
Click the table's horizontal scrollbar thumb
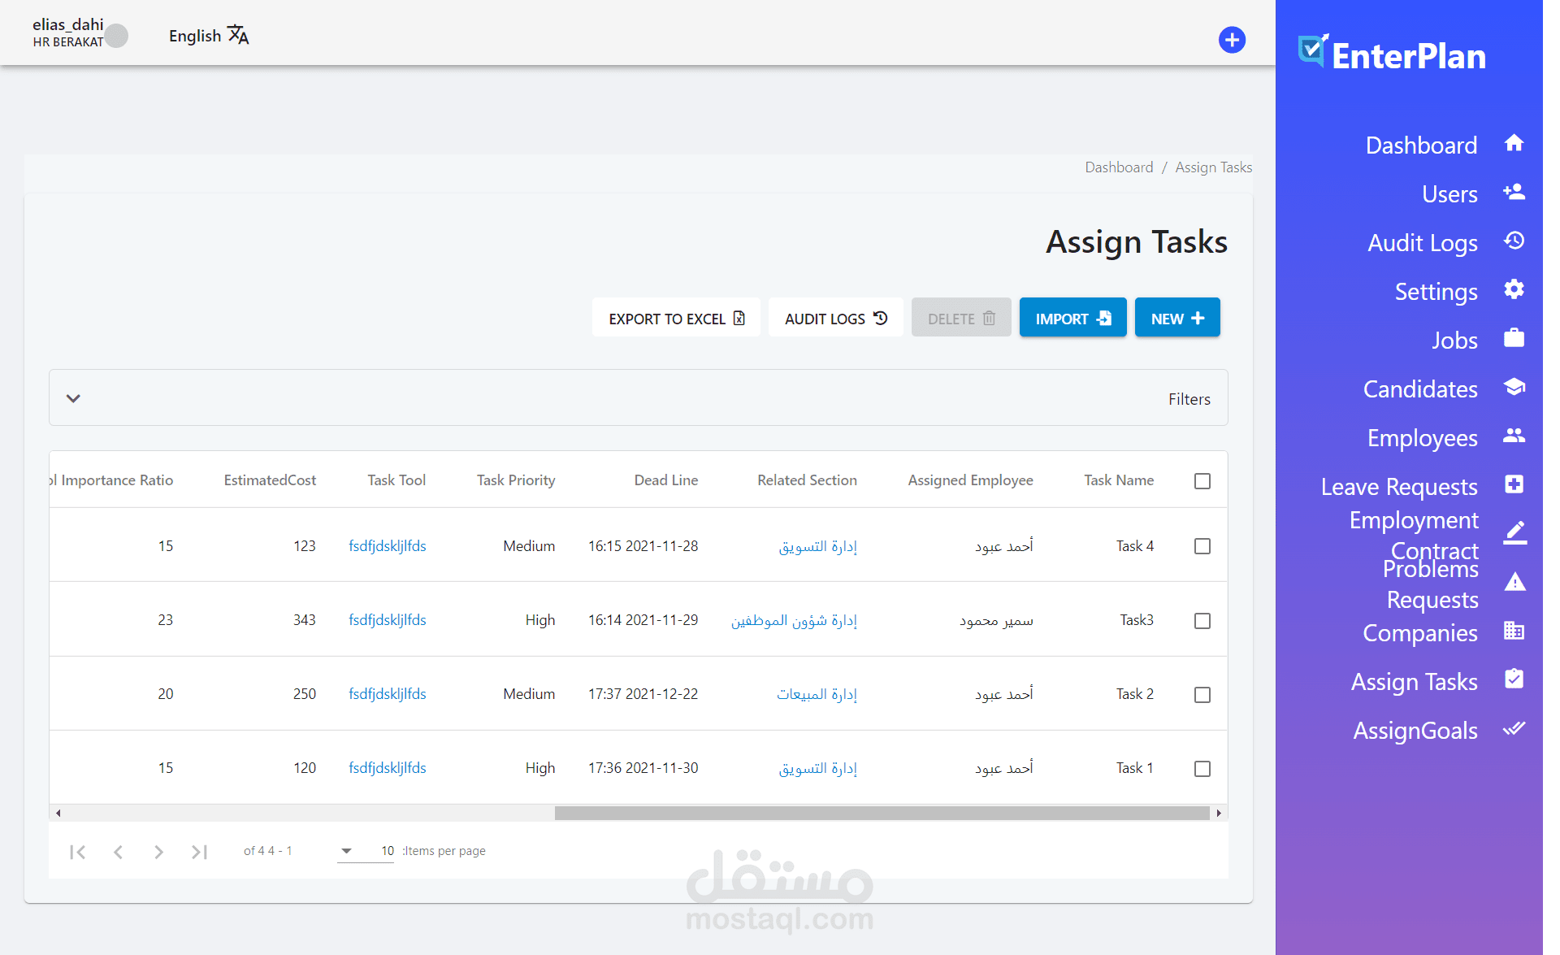[882, 813]
